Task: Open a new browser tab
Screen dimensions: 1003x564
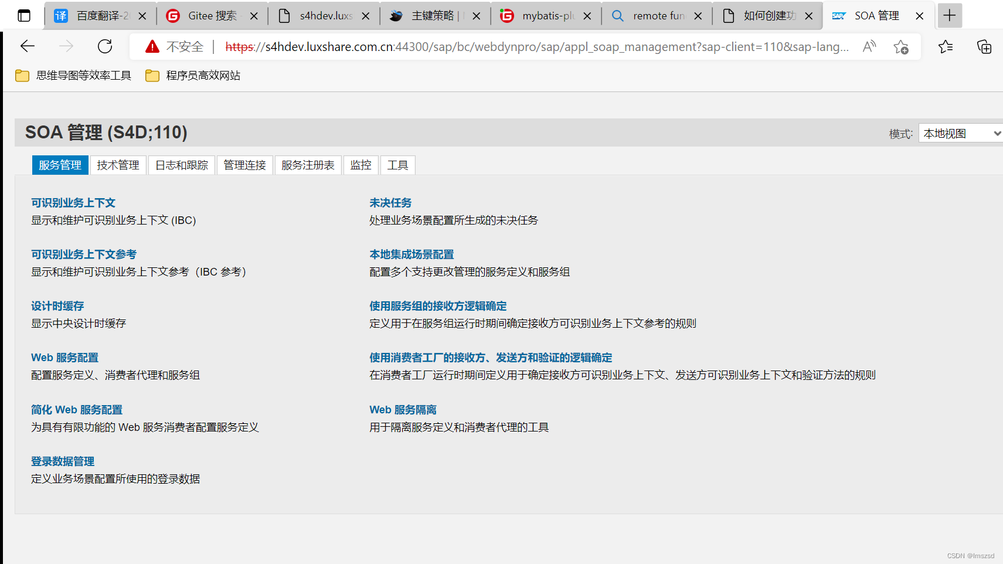Action: [x=950, y=15]
